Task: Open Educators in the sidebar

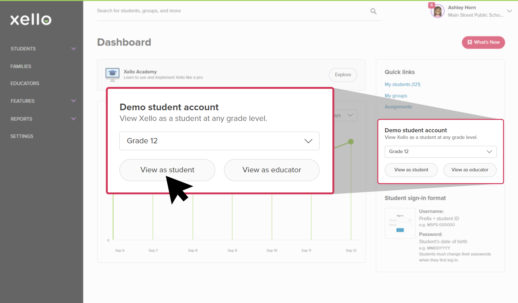Action: tap(25, 83)
